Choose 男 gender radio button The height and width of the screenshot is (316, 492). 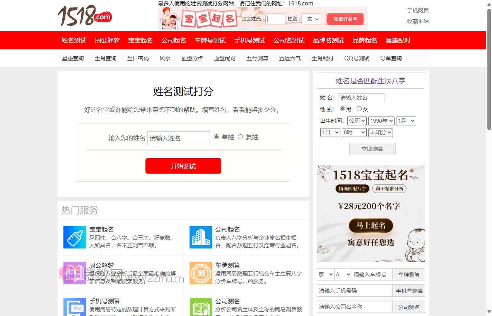tap(343, 109)
